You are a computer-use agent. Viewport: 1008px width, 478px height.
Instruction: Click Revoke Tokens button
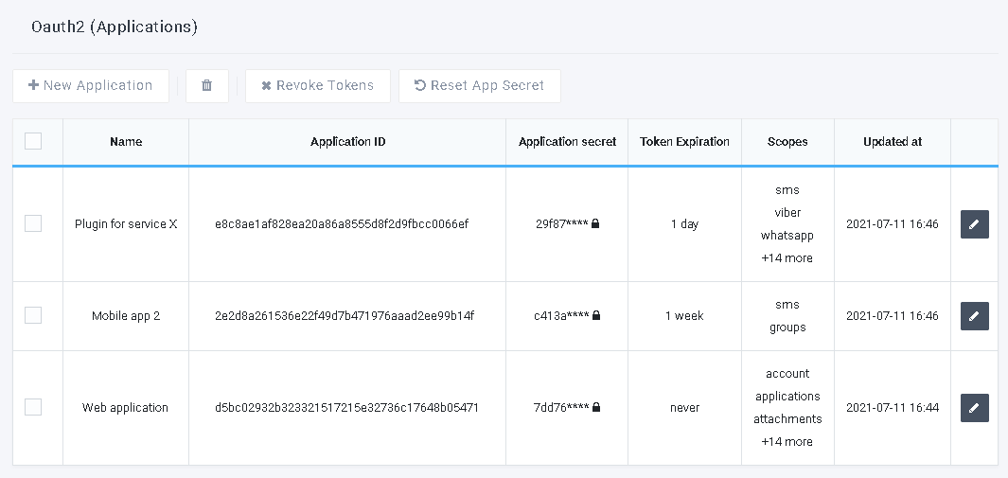(x=318, y=85)
